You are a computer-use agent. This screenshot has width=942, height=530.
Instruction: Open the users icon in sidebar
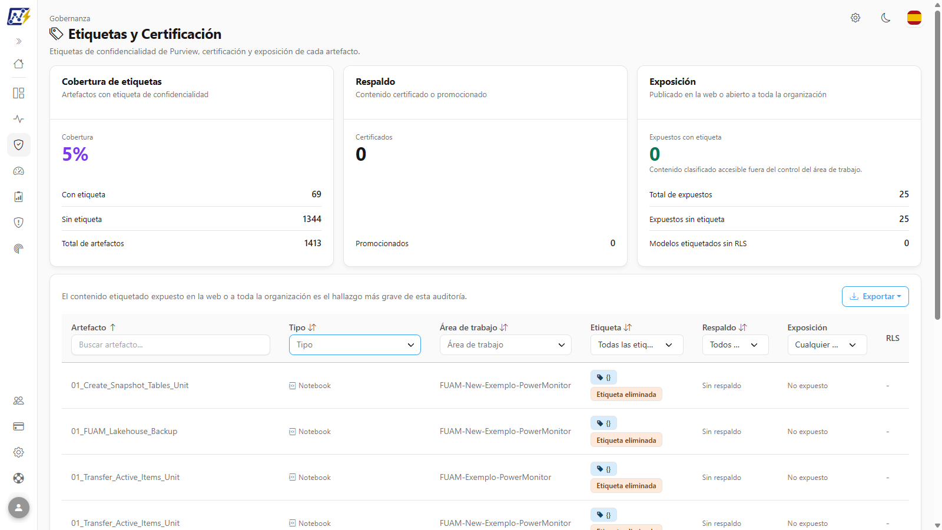coord(19,400)
